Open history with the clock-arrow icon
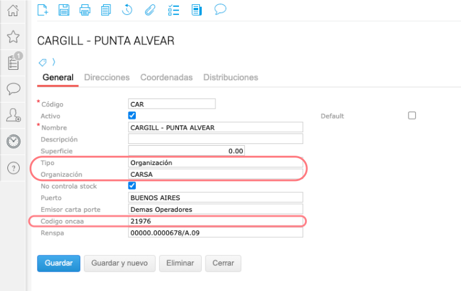The width and height of the screenshot is (461, 291). 127,10
